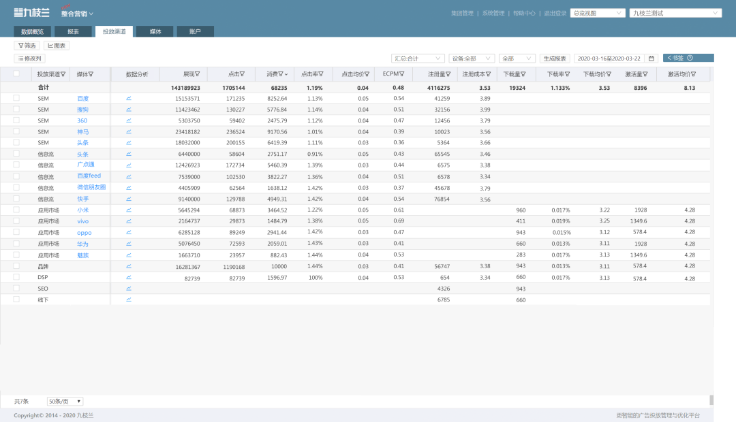Screen dimensions: 736x422
Task: Click the filter icon on 点击率 column
Action: point(321,74)
